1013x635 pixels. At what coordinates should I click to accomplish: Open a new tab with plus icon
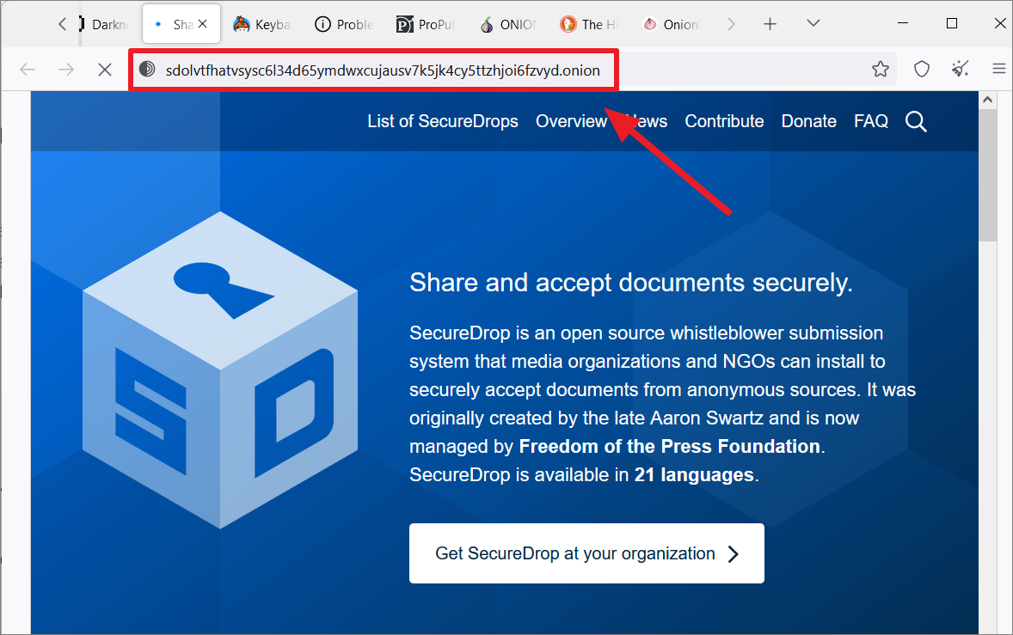pyautogui.click(x=770, y=25)
